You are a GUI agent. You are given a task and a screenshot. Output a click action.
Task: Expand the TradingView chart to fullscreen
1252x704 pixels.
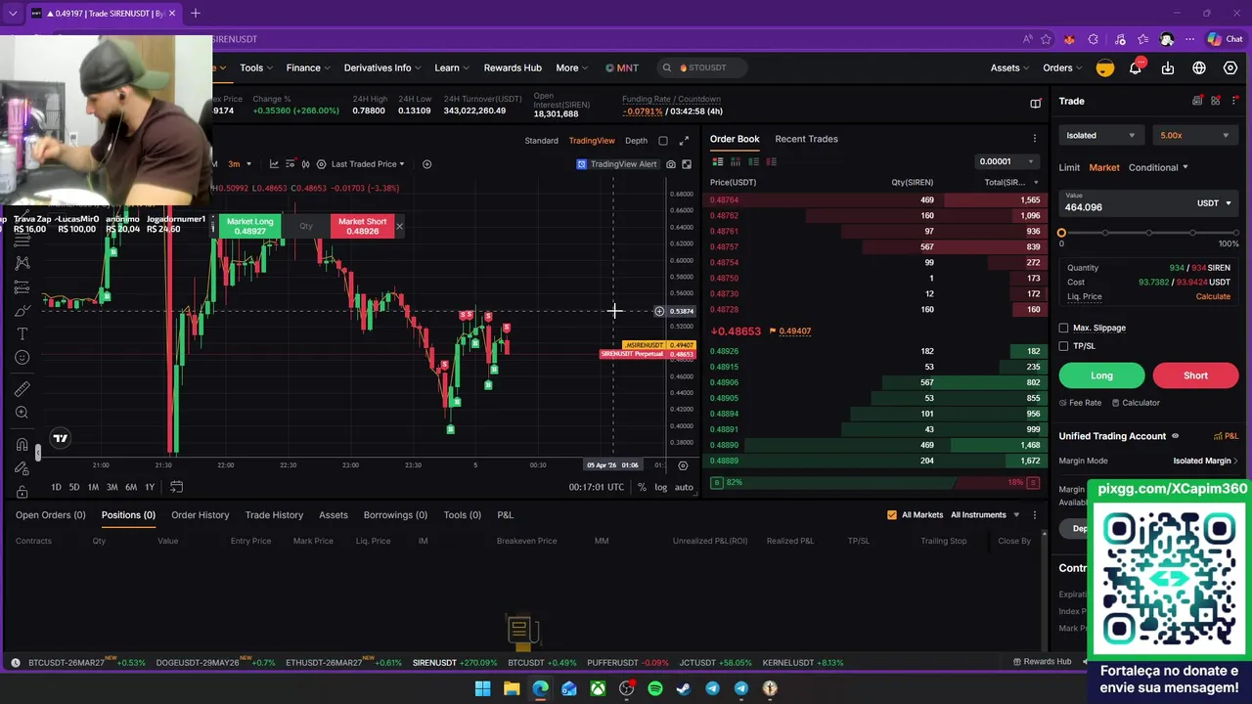tap(687, 164)
